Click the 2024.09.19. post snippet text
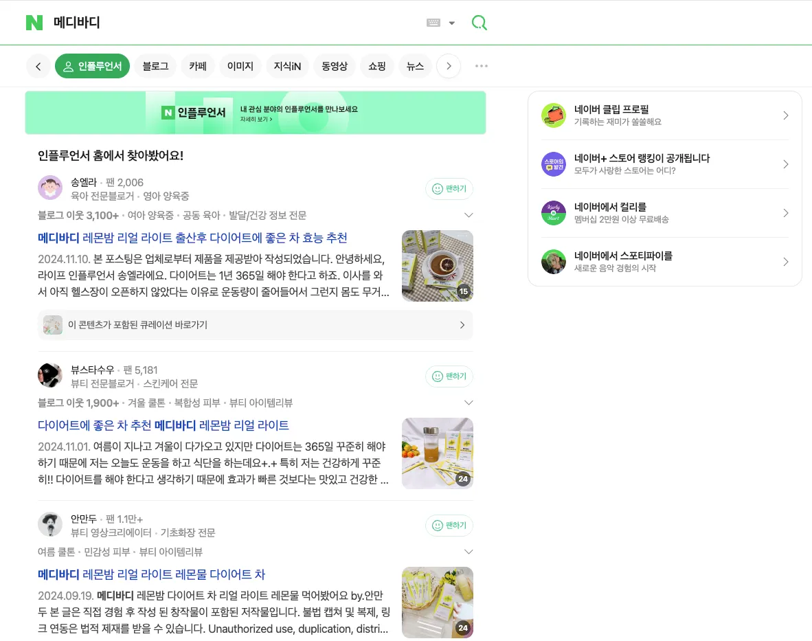The image size is (812, 641). [x=214, y=612]
